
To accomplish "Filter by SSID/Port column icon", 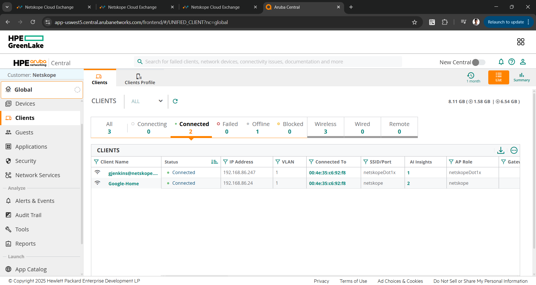I will [366, 162].
